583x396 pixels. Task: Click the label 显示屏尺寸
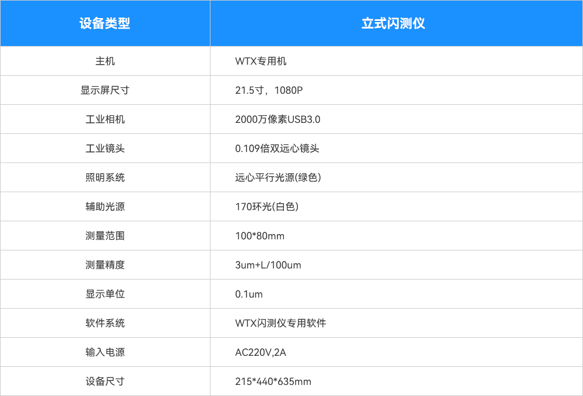click(x=105, y=90)
